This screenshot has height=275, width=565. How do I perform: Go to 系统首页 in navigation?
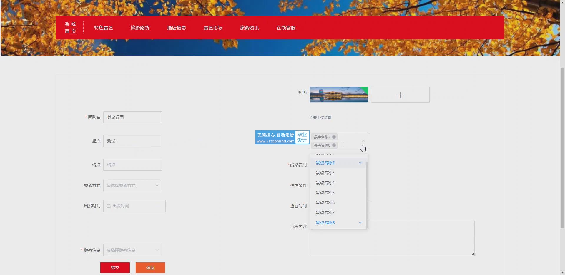coord(71,28)
